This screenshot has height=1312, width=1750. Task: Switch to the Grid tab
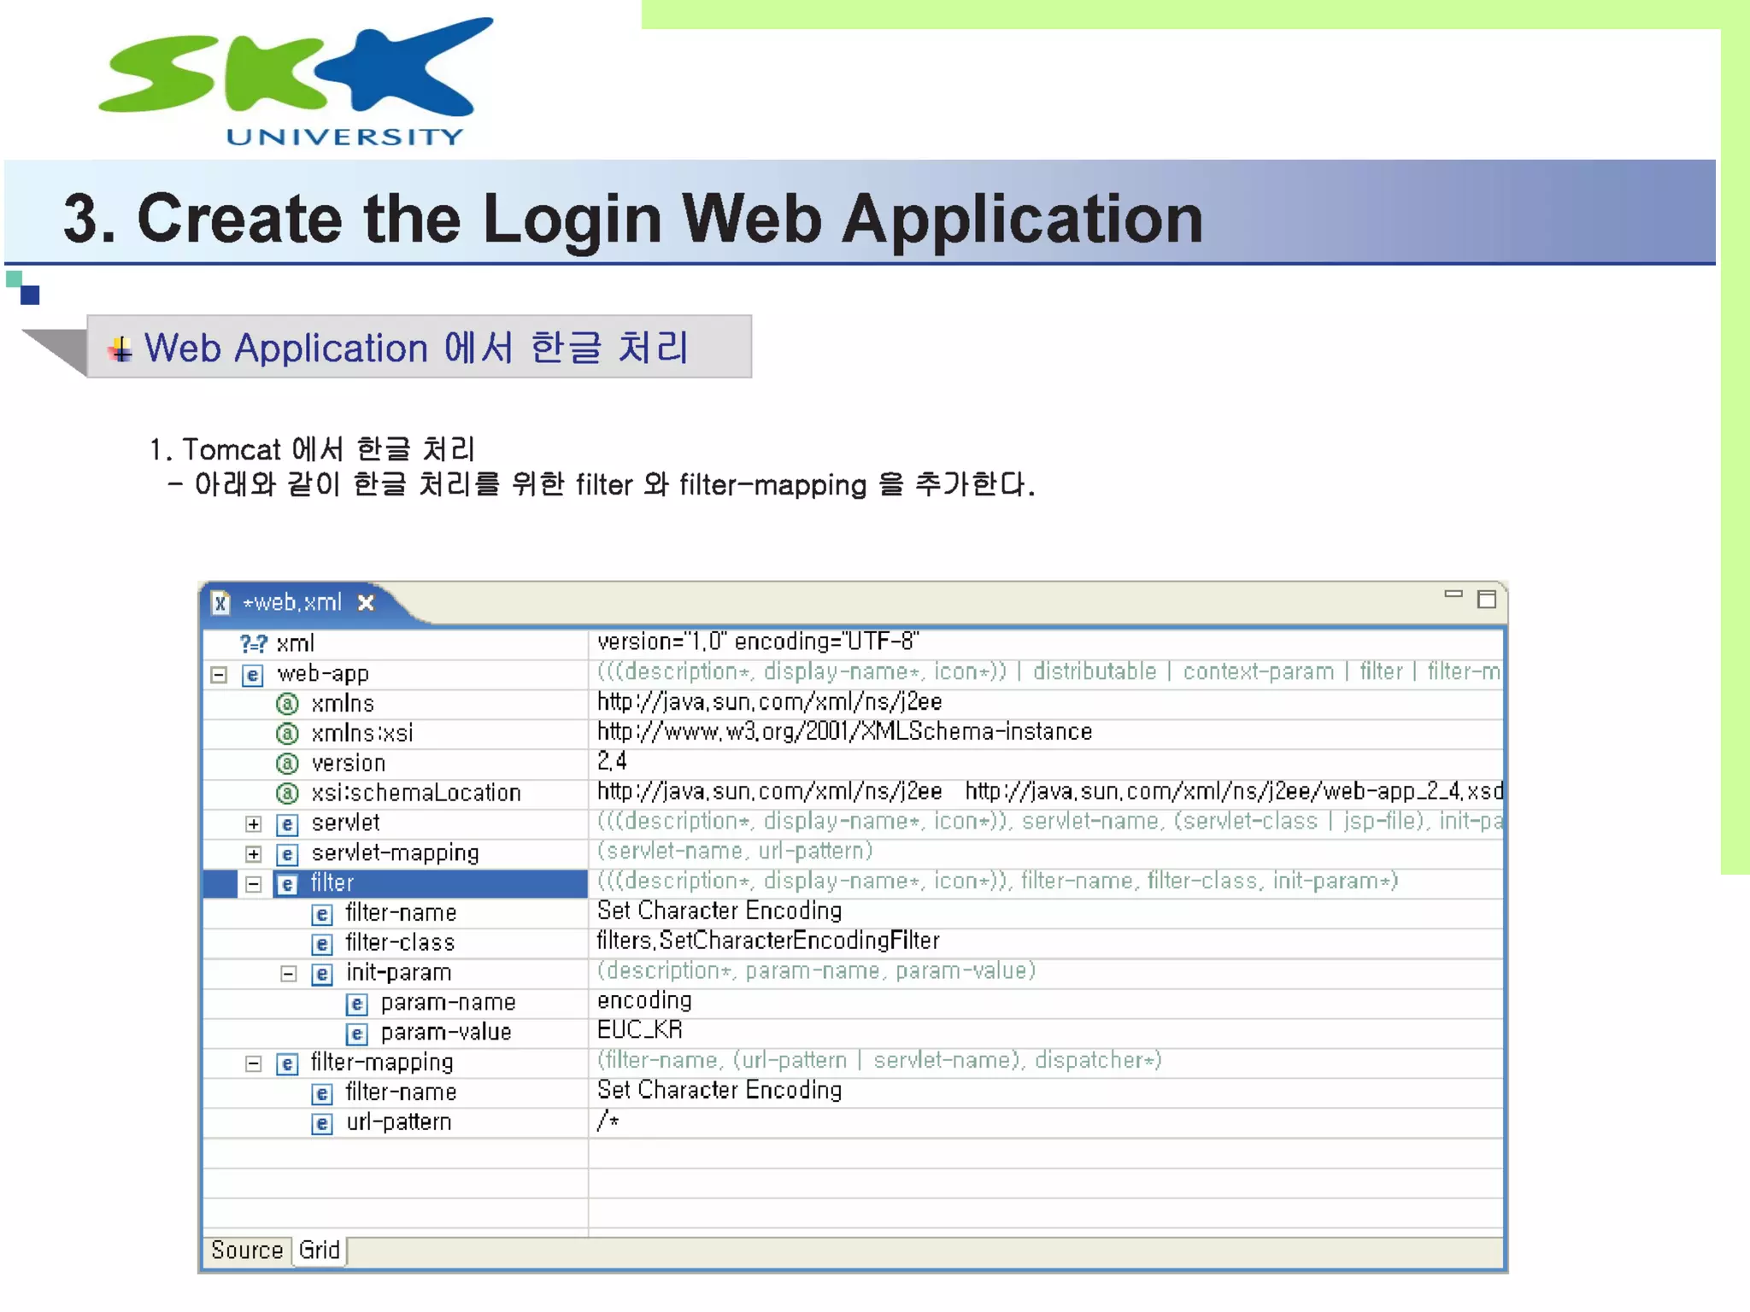tap(320, 1250)
